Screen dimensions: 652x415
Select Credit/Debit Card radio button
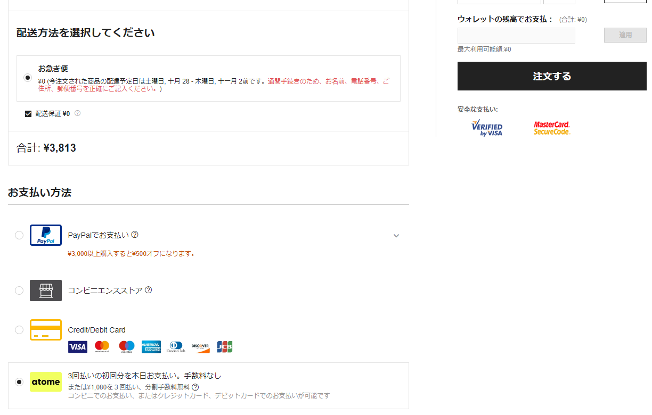point(19,330)
